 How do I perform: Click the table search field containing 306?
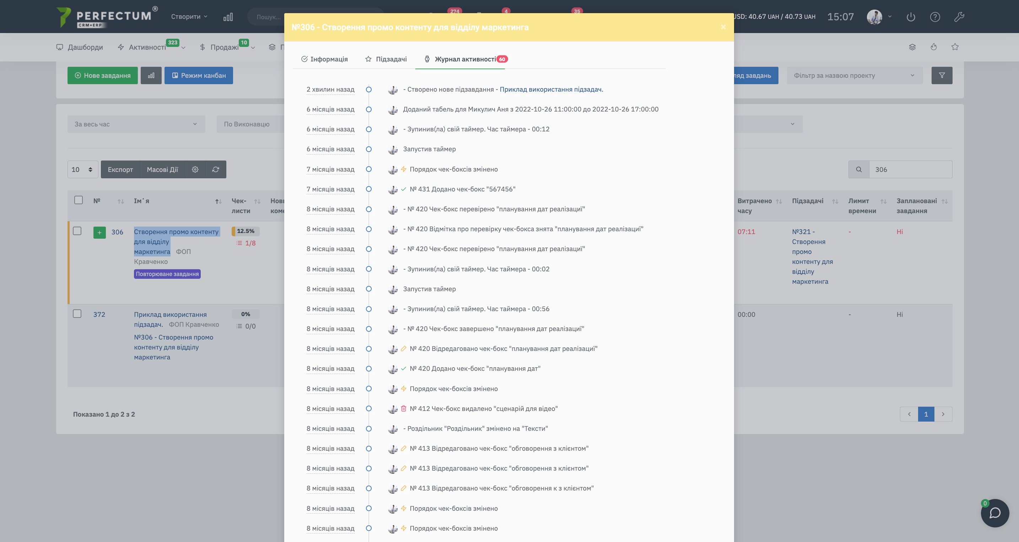(910, 169)
